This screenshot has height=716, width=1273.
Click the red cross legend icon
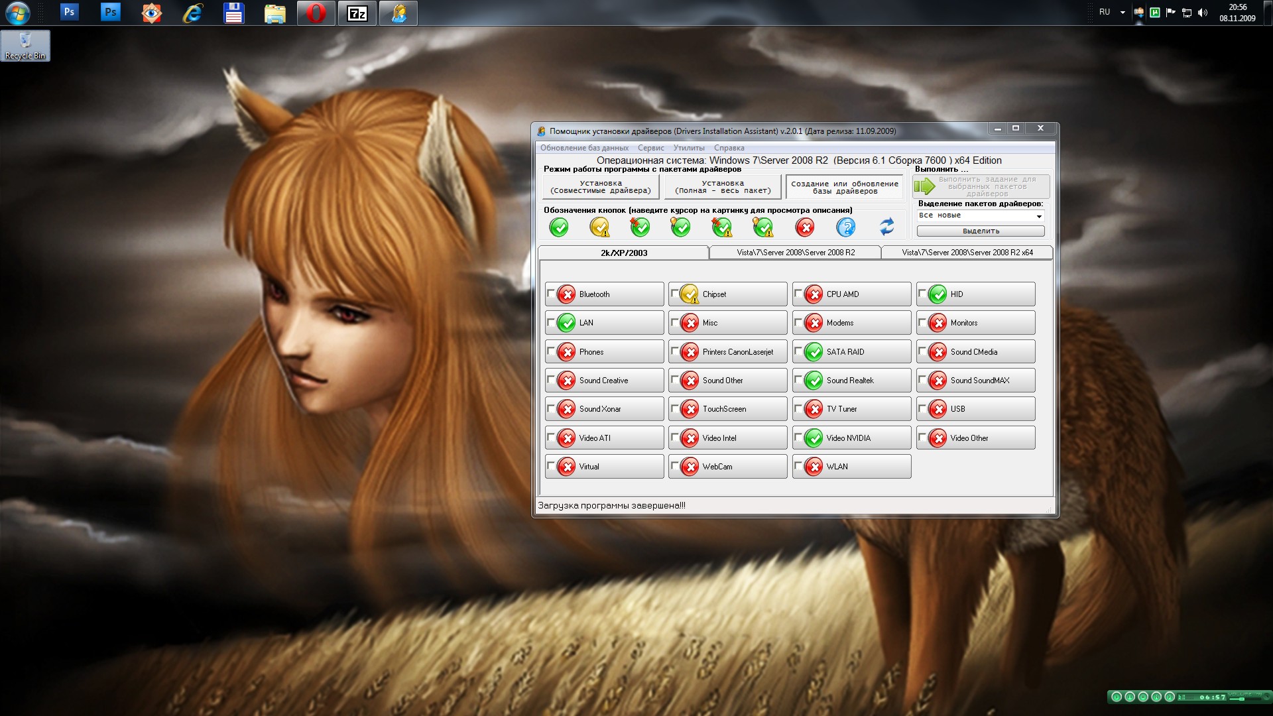click(x=805, y=227)
